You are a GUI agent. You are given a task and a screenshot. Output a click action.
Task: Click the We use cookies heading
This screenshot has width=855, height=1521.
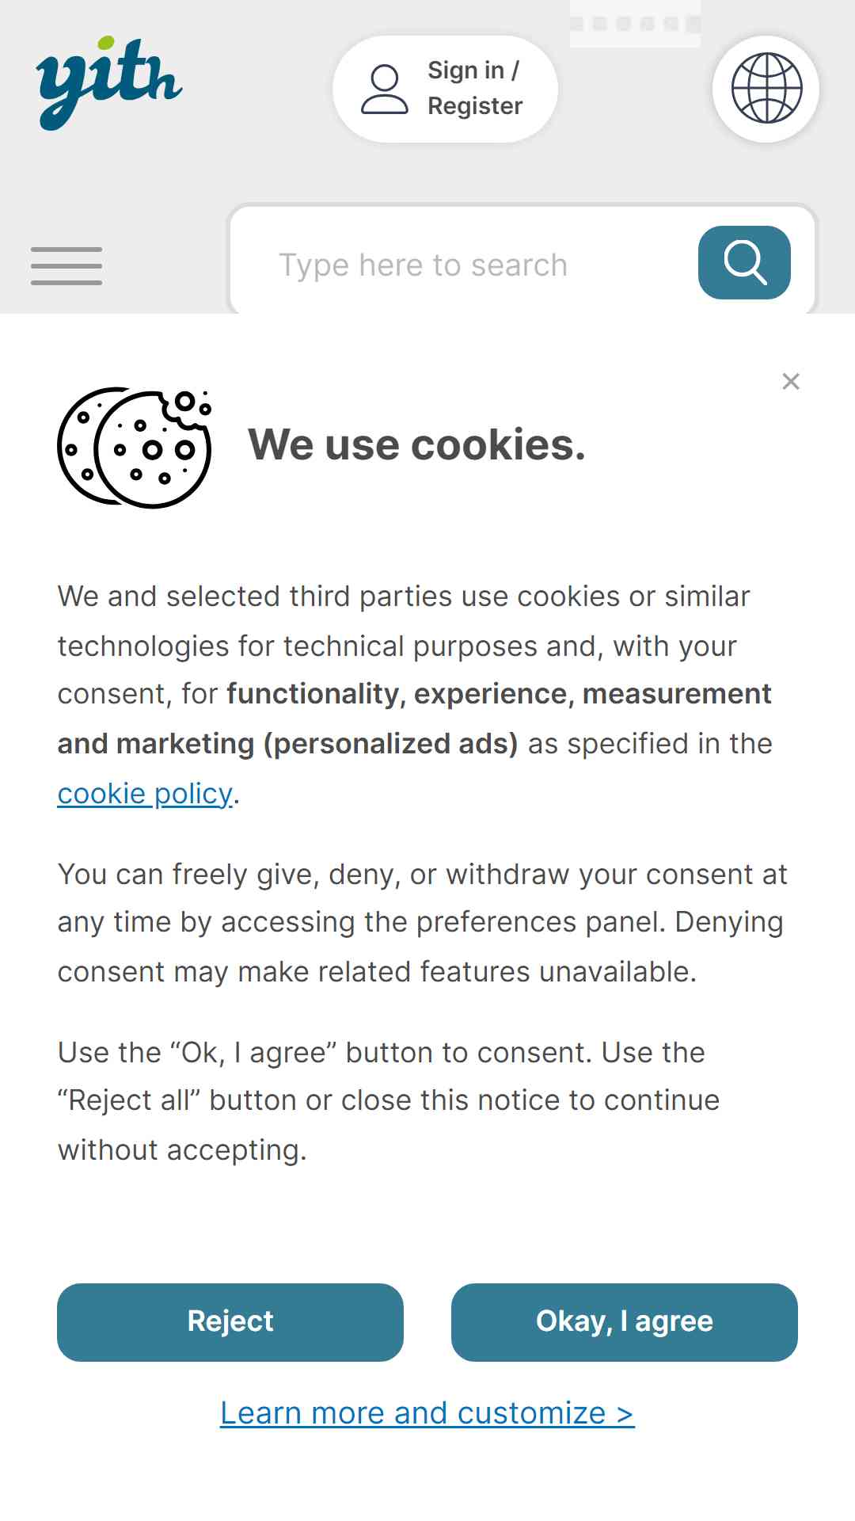417,444
